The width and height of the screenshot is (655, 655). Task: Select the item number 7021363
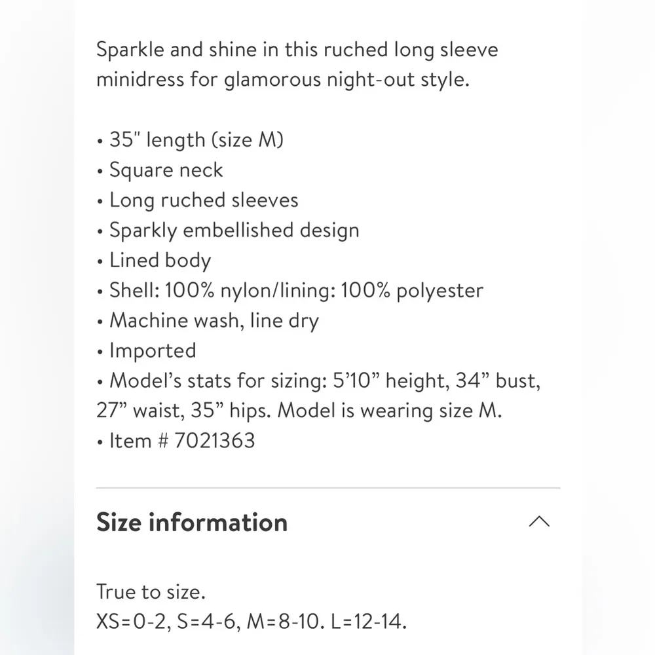(x=214, y=440)
